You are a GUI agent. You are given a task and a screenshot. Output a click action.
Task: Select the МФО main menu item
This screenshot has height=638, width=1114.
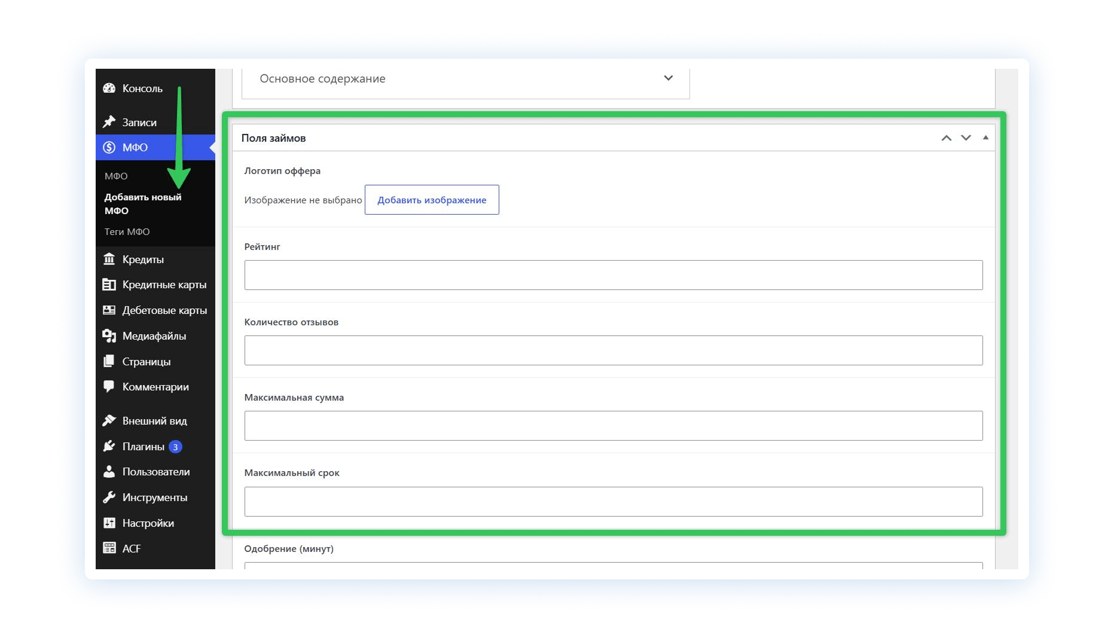[x=155, y=147]
